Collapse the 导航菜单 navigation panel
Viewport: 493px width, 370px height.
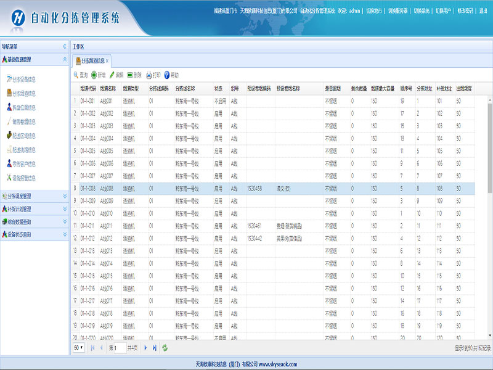pyautogui.click(x=65, y=46)
